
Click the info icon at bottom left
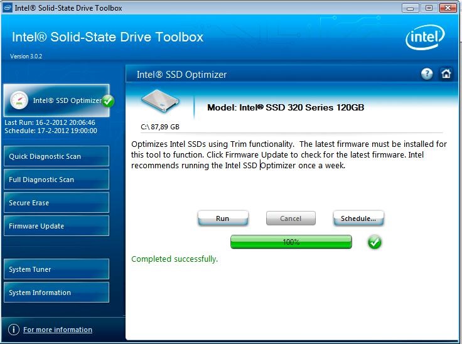pos(14,330)
